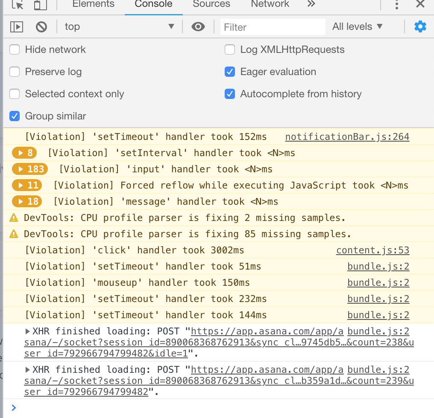Open bundle.js:2 link for 51ms setTimeout
Viewport: 434px width, 418px height.
coord(378,267)
